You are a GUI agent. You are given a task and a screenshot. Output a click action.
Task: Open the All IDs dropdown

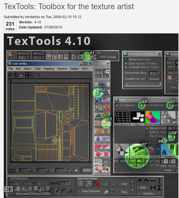tap(87, 170)
